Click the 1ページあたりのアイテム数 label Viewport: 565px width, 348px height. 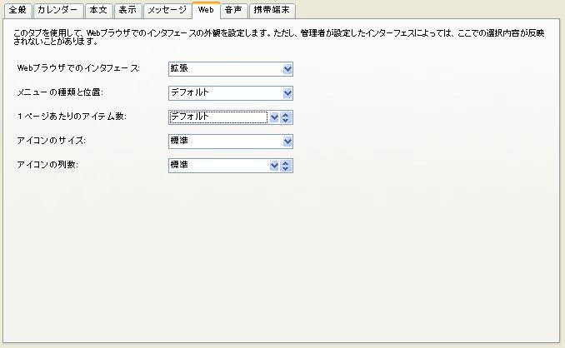click(x=72, y=117)
